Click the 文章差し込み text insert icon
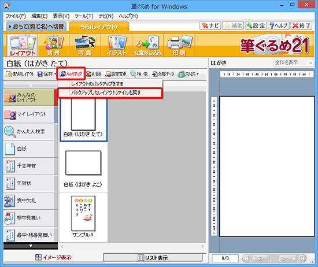The width and height of the screenshot is (318, 267). pos(148,45)
